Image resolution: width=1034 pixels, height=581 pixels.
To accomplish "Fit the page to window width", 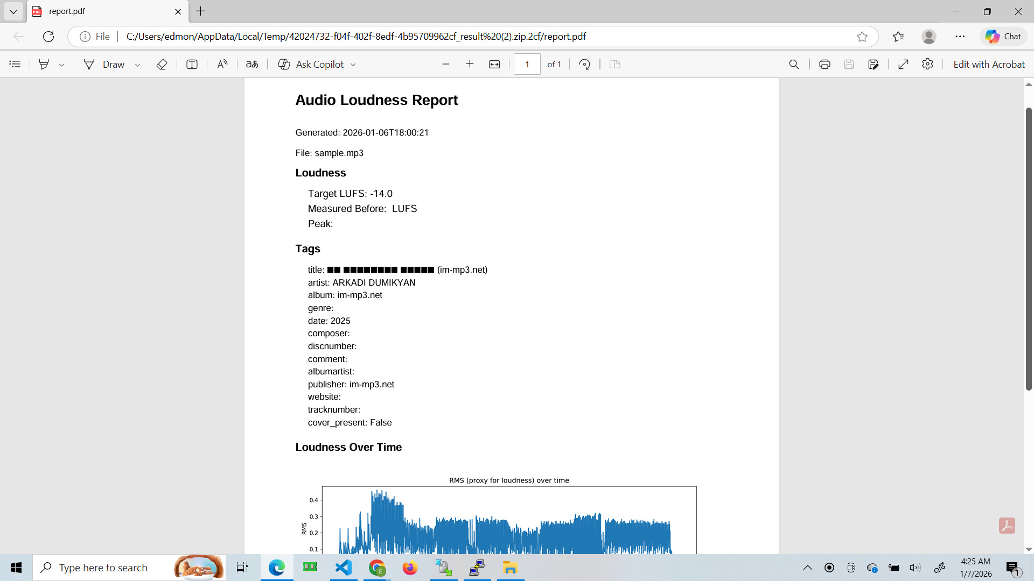I will pos(494,64).
